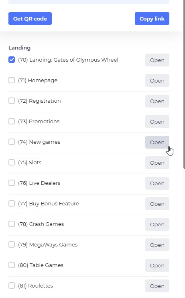Open the (79) MegaWays Games page
This screenshot has height=298, width=185.
coord(157,245)
